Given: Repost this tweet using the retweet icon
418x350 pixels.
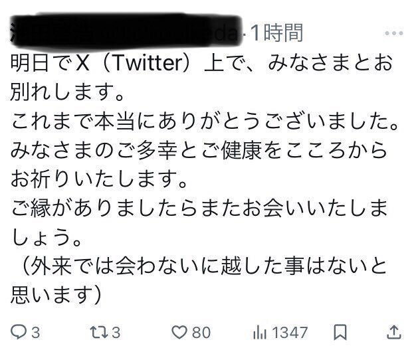Looking at the screenshot, I should (x=99, y=332).
